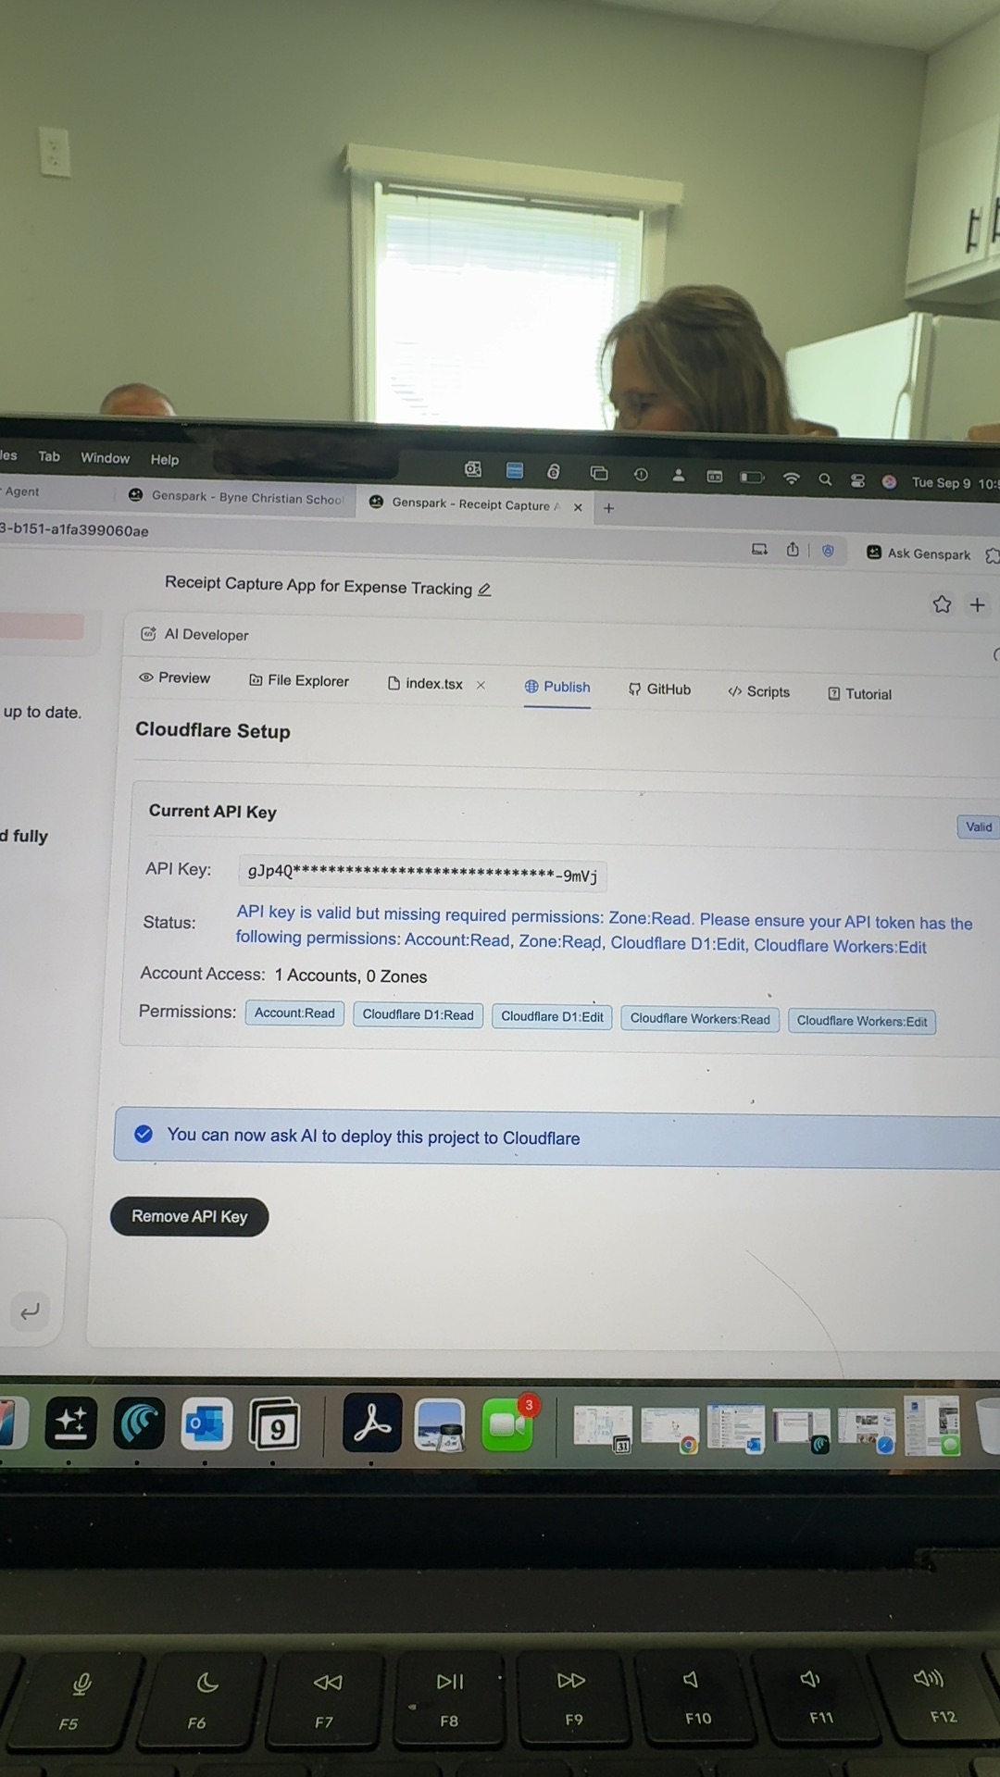Click the Ask Genspark button
Image resolution: width=1000 pixels, height=1777 pixels.
(919, 553)
